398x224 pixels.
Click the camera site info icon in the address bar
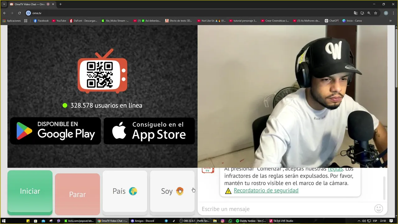(x=28, y=13)
